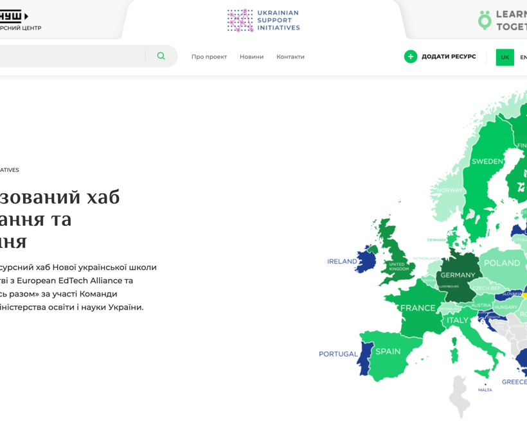
Task: Click the green plus icon to add resource
Action: pyautogui.click(x=411, y=56)
